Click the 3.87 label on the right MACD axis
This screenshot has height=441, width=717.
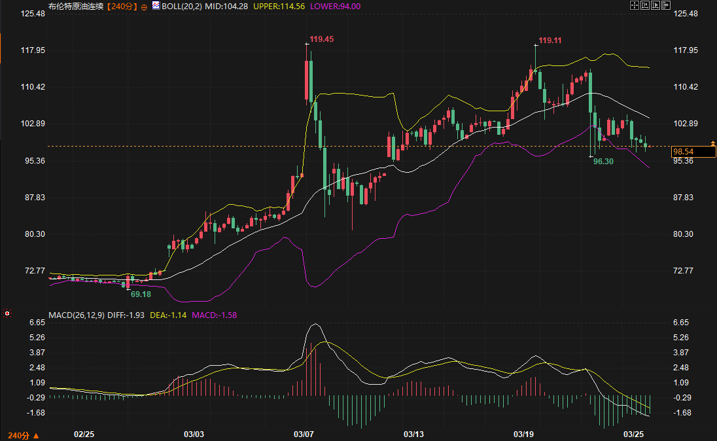(x=681, y=353)
